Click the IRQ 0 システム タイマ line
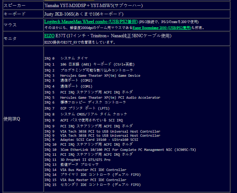This screenshot has width=237, height=193. point(66,58)
